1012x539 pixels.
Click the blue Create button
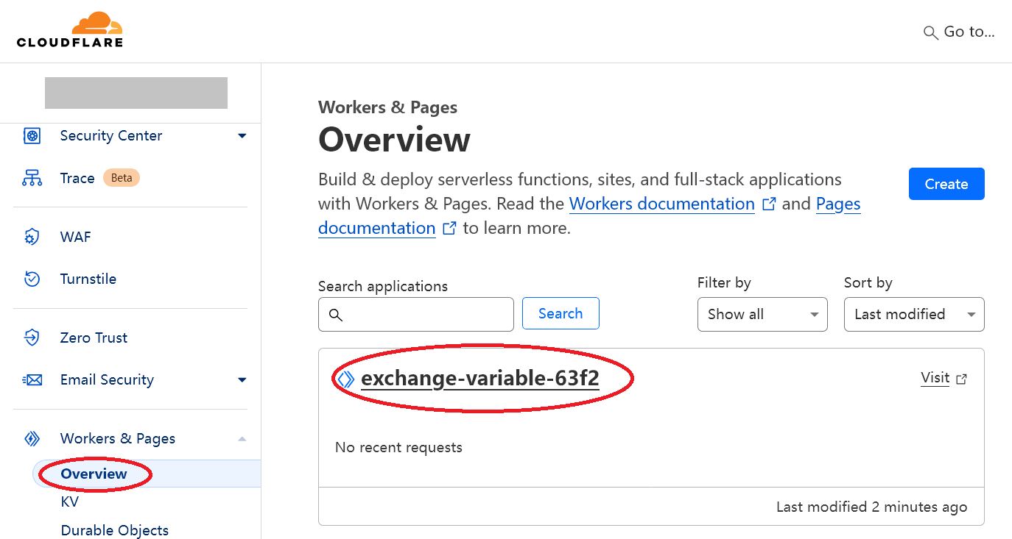pos(946,184)
